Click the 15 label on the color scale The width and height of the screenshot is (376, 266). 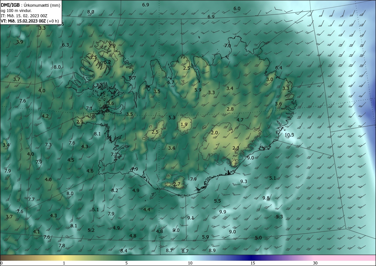pos(253,263)
